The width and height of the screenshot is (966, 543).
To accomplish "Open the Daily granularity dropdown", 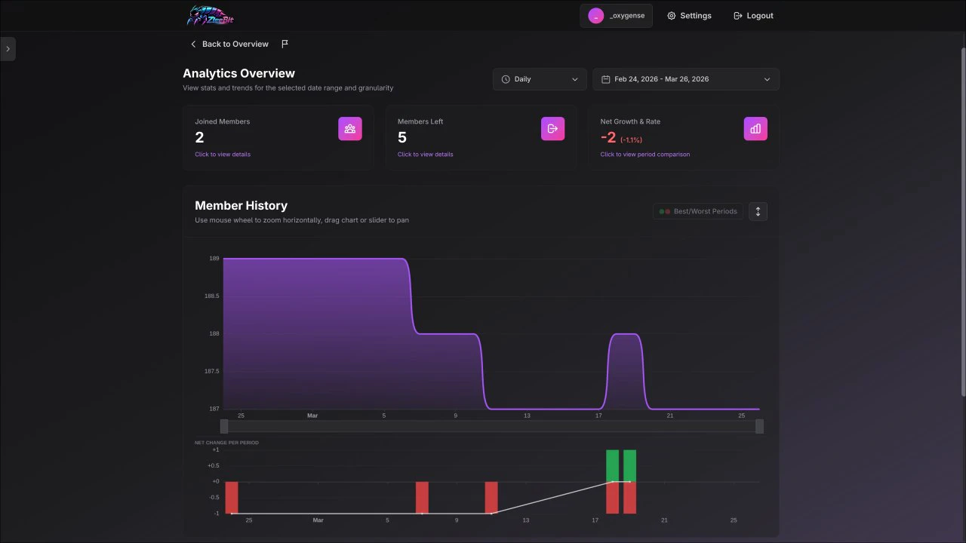I will pos(539,78).
